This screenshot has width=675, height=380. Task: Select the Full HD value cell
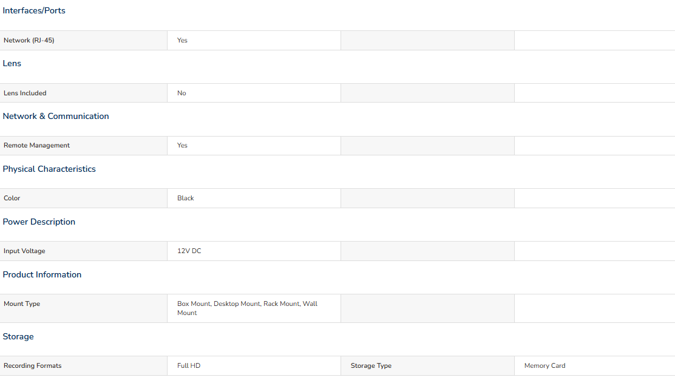(254, 366)
